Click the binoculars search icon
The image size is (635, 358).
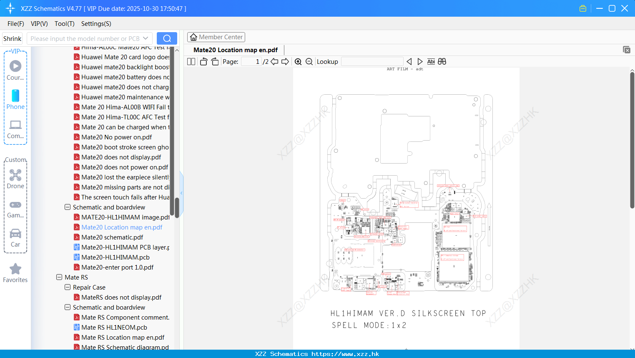point(442,62)
